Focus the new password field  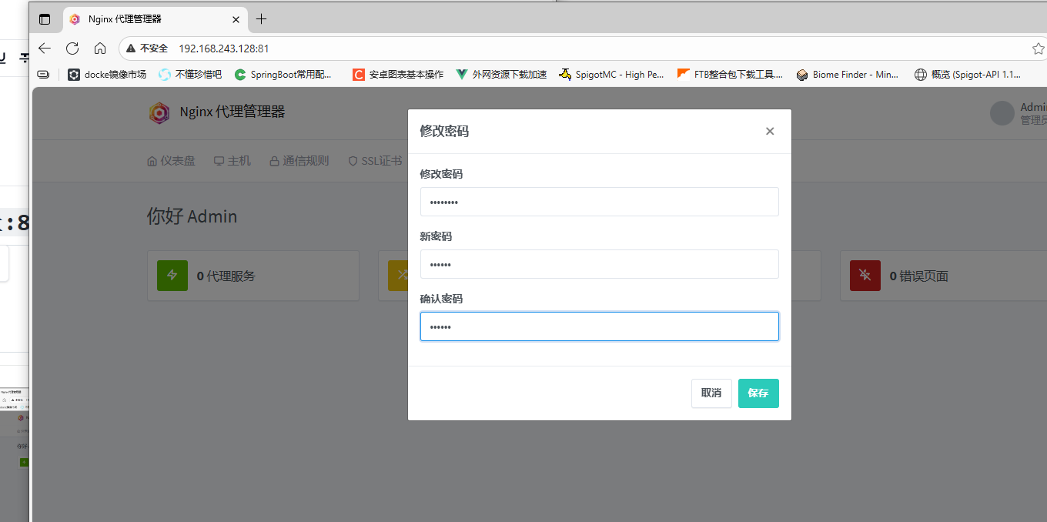click(599, 264)
